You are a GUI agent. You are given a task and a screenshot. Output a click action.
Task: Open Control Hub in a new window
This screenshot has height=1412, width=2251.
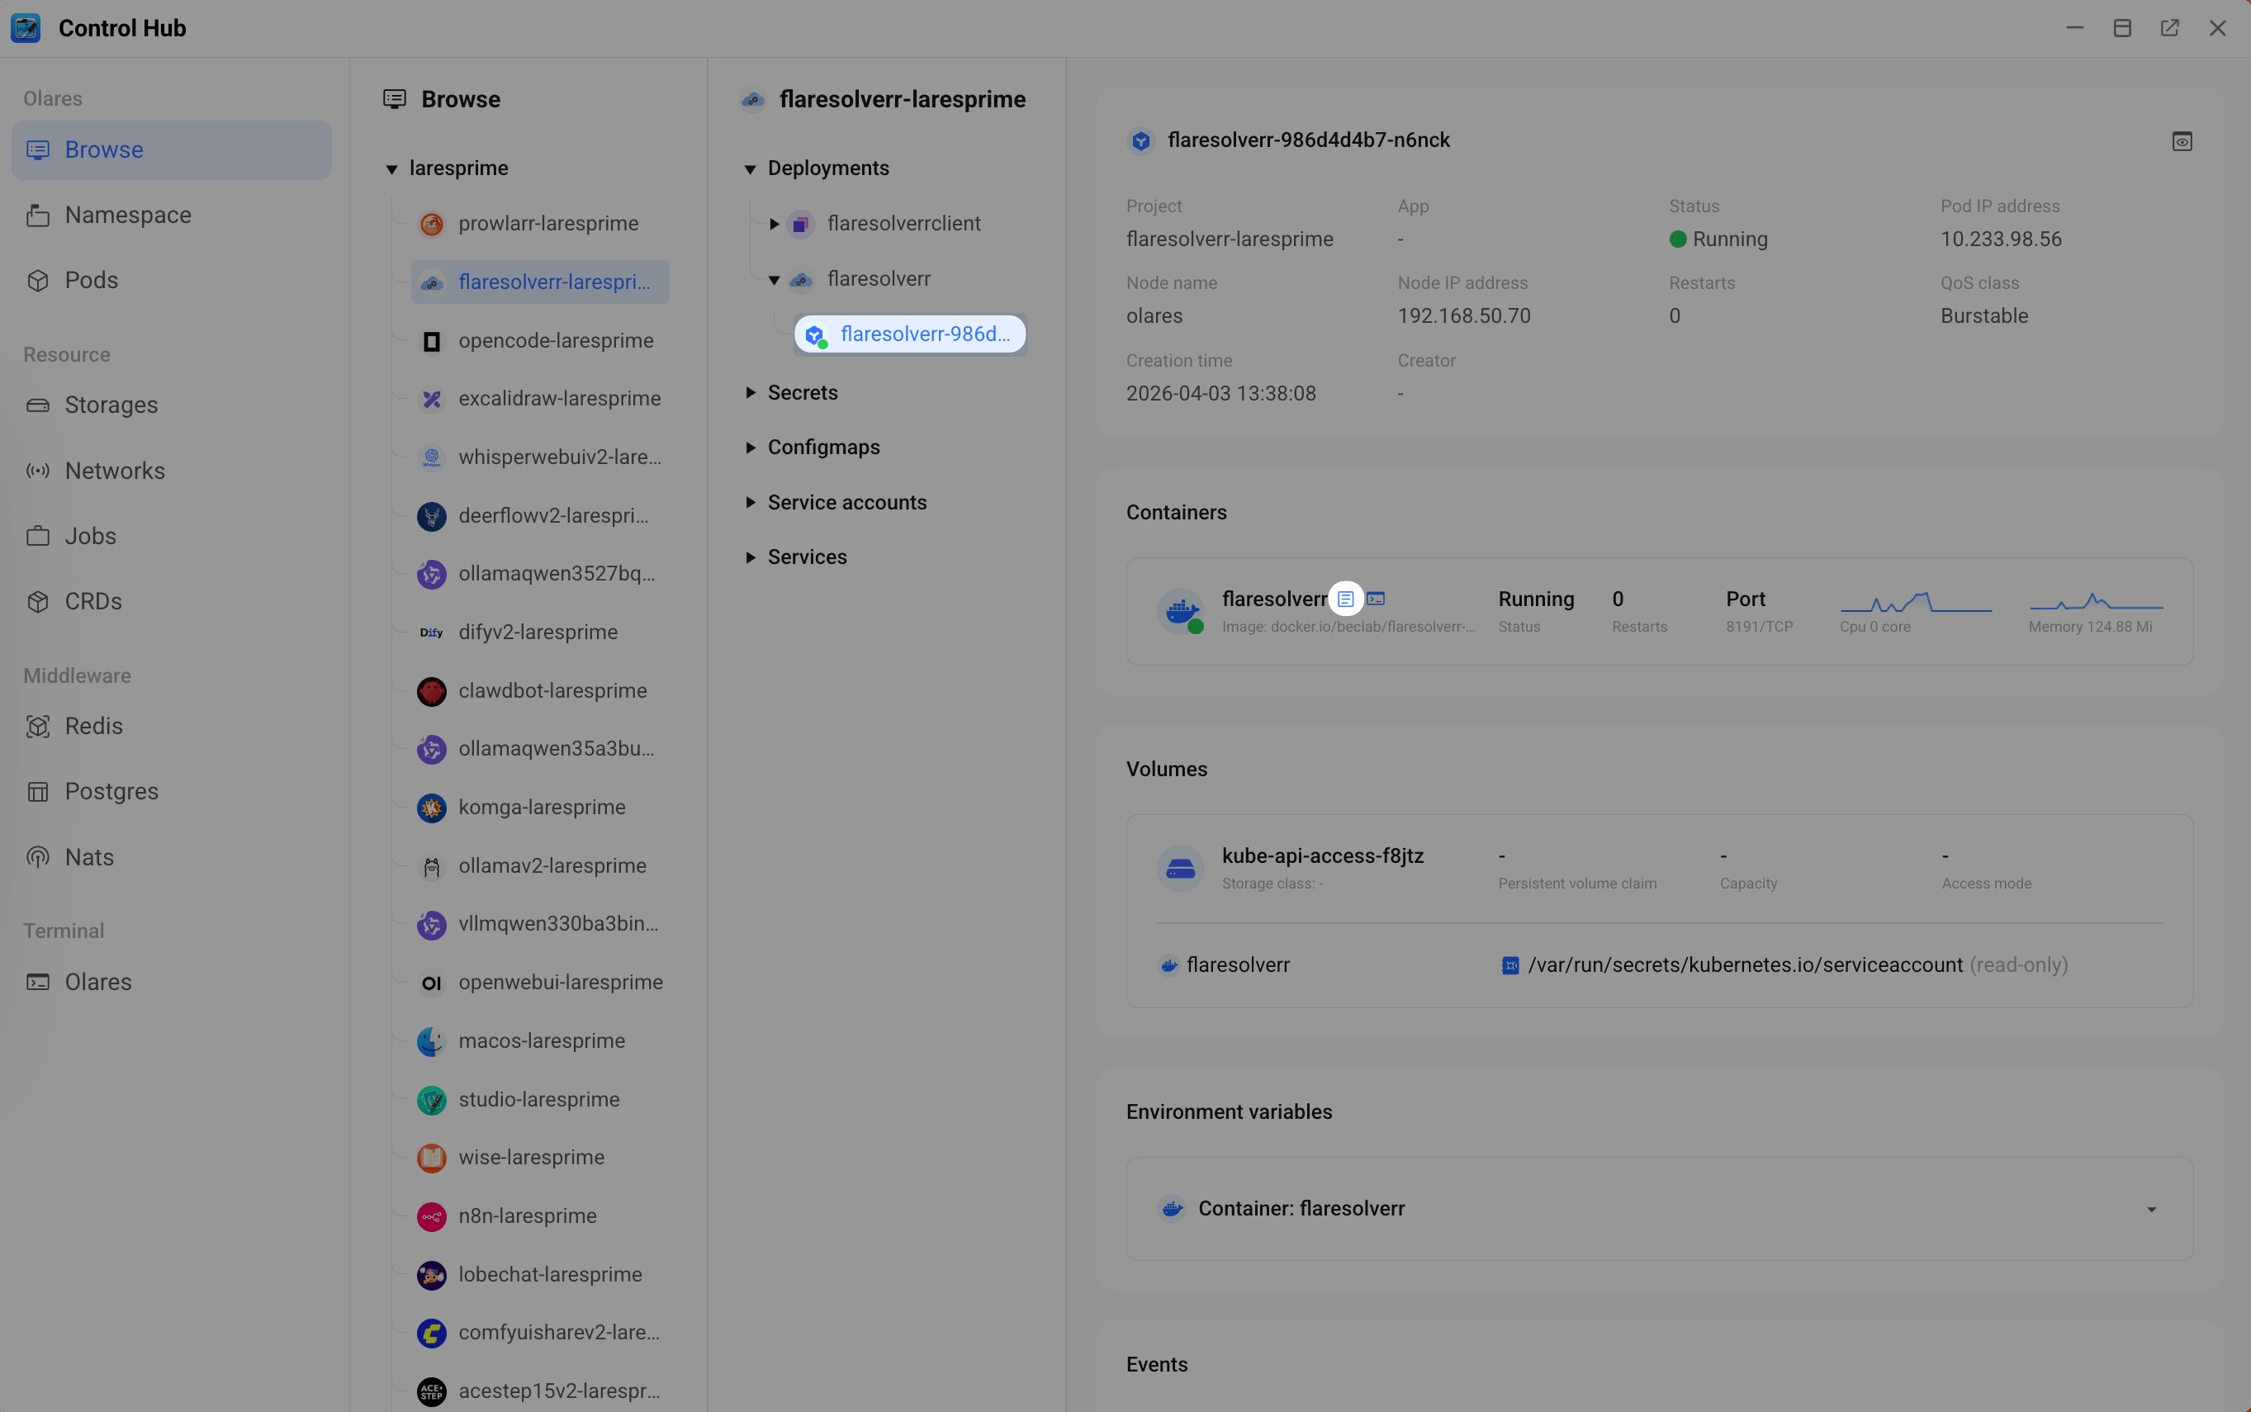pos(2170,28)
